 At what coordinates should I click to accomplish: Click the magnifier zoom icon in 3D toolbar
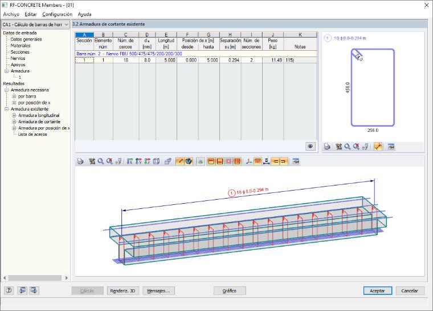click(x=101, y=161)
